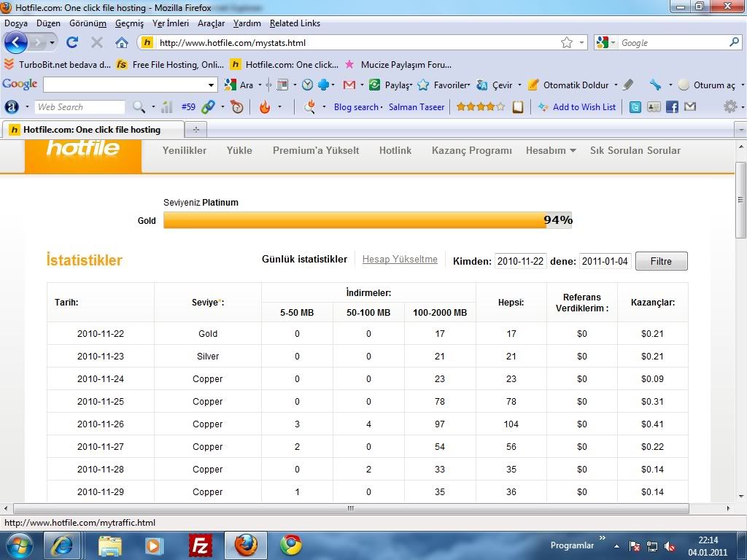Click the Alexa 'a' logo icon
This screenshot has width=747, height=560.
click(12, 106)
